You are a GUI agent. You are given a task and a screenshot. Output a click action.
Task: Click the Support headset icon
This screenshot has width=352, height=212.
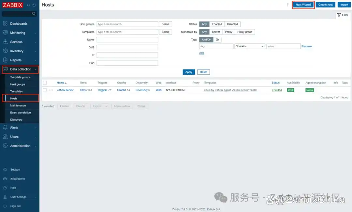[x=5, y=170]
